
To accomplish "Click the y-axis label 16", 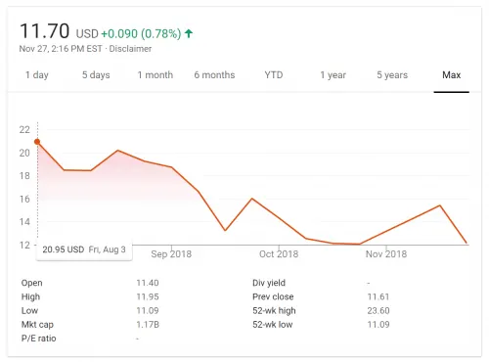I will tap(24, 199).
